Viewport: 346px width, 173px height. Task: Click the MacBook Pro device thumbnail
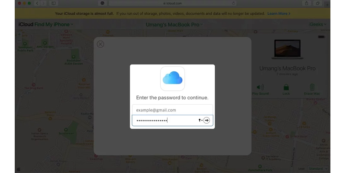pyautogui.click(x=287, y=49)
